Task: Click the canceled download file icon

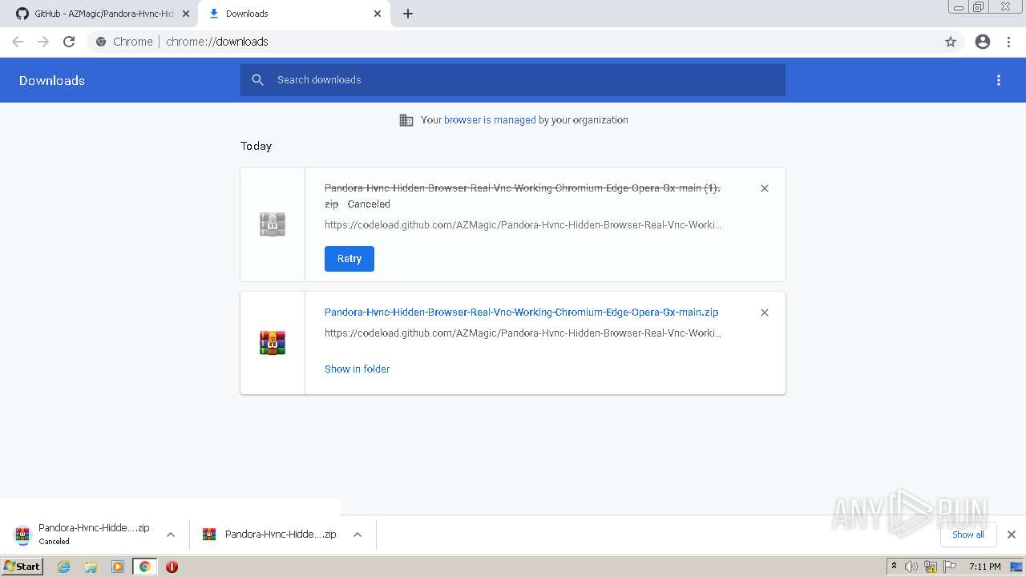Action: tap(273, 224)
